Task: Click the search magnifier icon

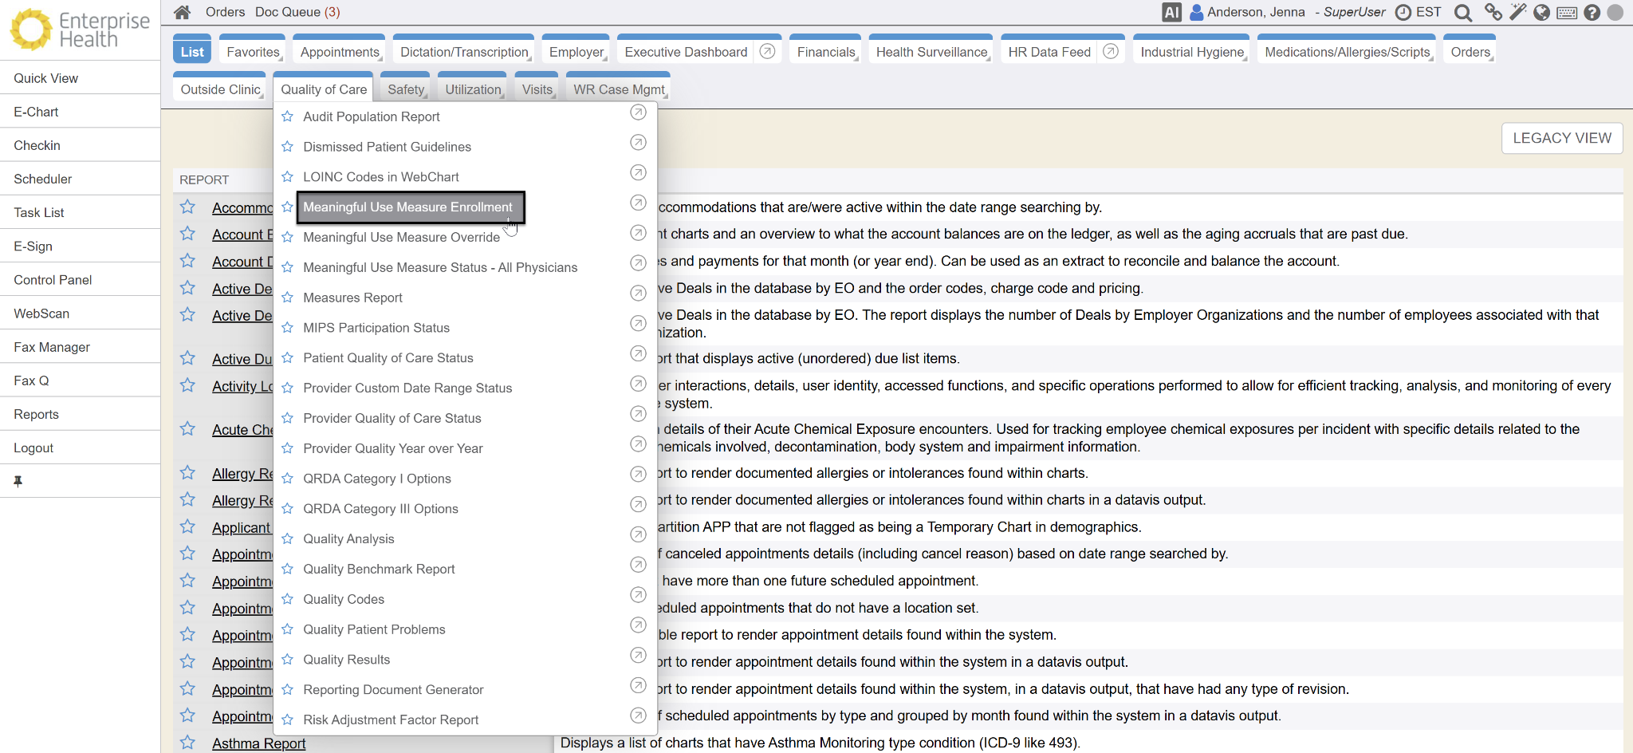Action: [1462, 13]
